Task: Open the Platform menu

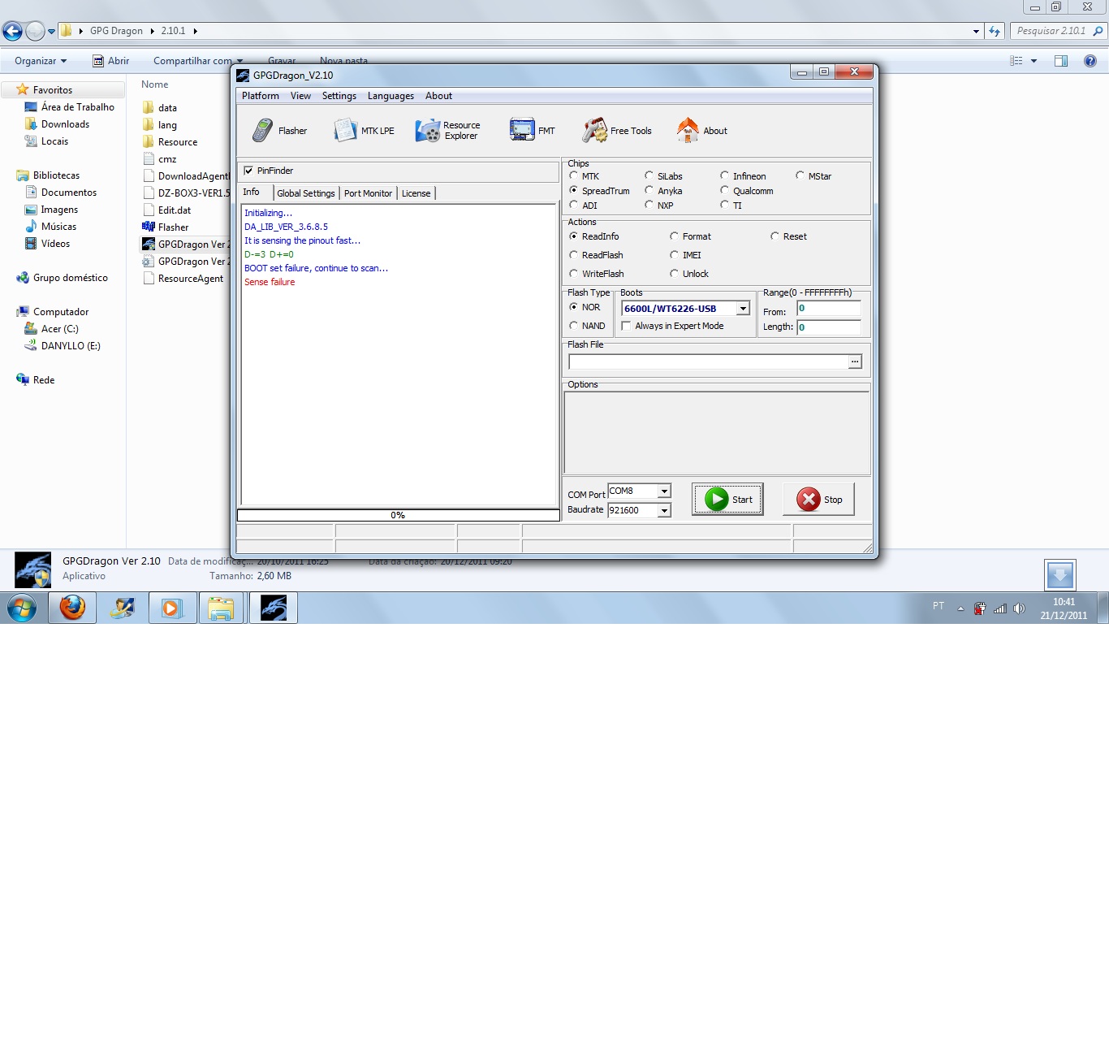Action: pos(261,96)
